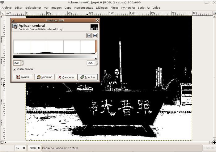Toggle the Vista previa checkbox

(x=15, y=69)
